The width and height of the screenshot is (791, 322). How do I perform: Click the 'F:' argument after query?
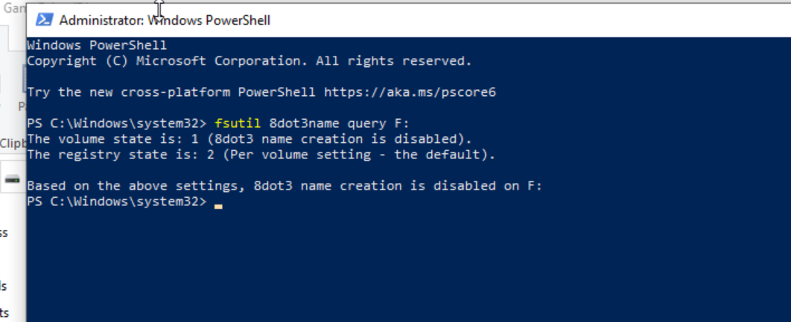pos(402,123)
